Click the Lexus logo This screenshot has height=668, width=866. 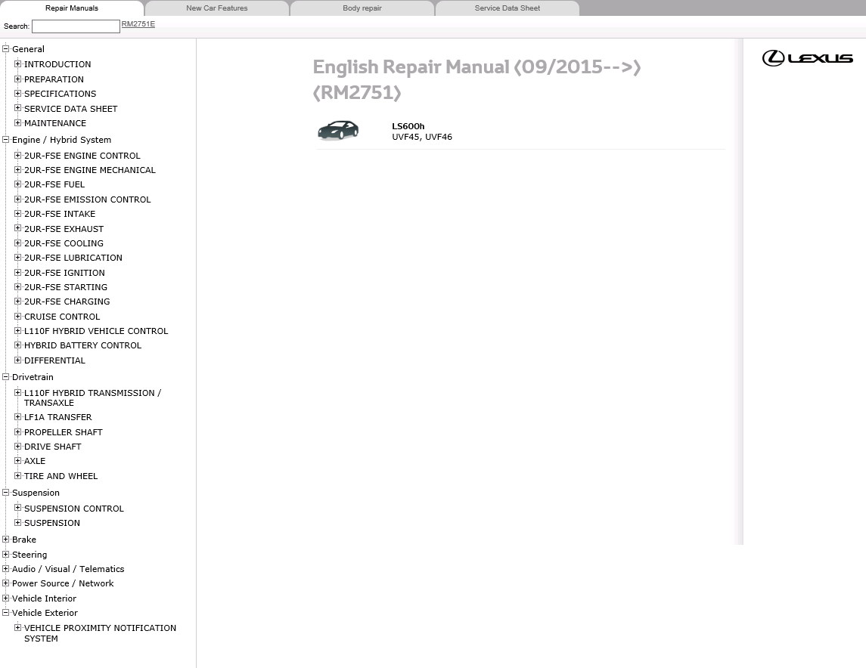808,58
